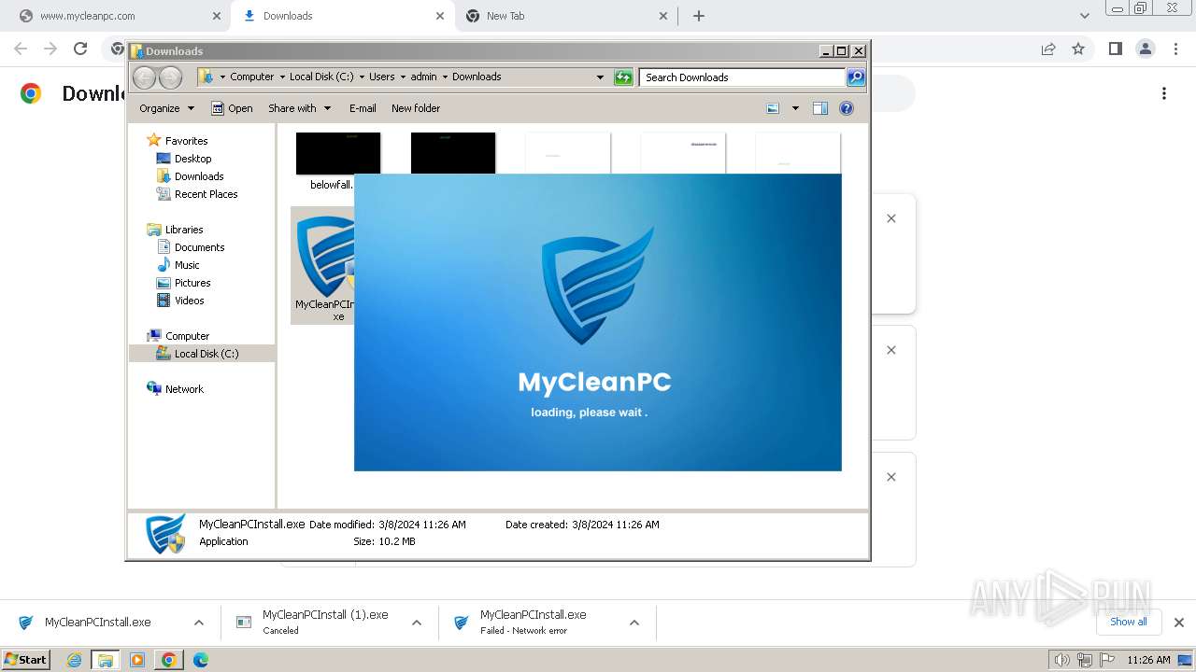
Task: Open the Windows Media Player taskbar icon
Action: (x=137, y=660)
